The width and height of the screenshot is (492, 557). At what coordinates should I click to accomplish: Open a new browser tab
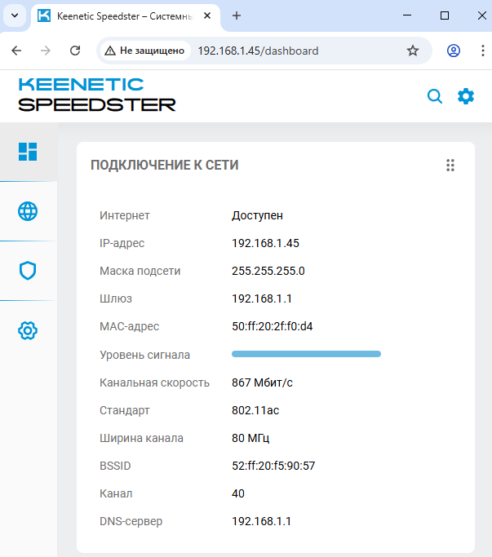click(237, 15)
